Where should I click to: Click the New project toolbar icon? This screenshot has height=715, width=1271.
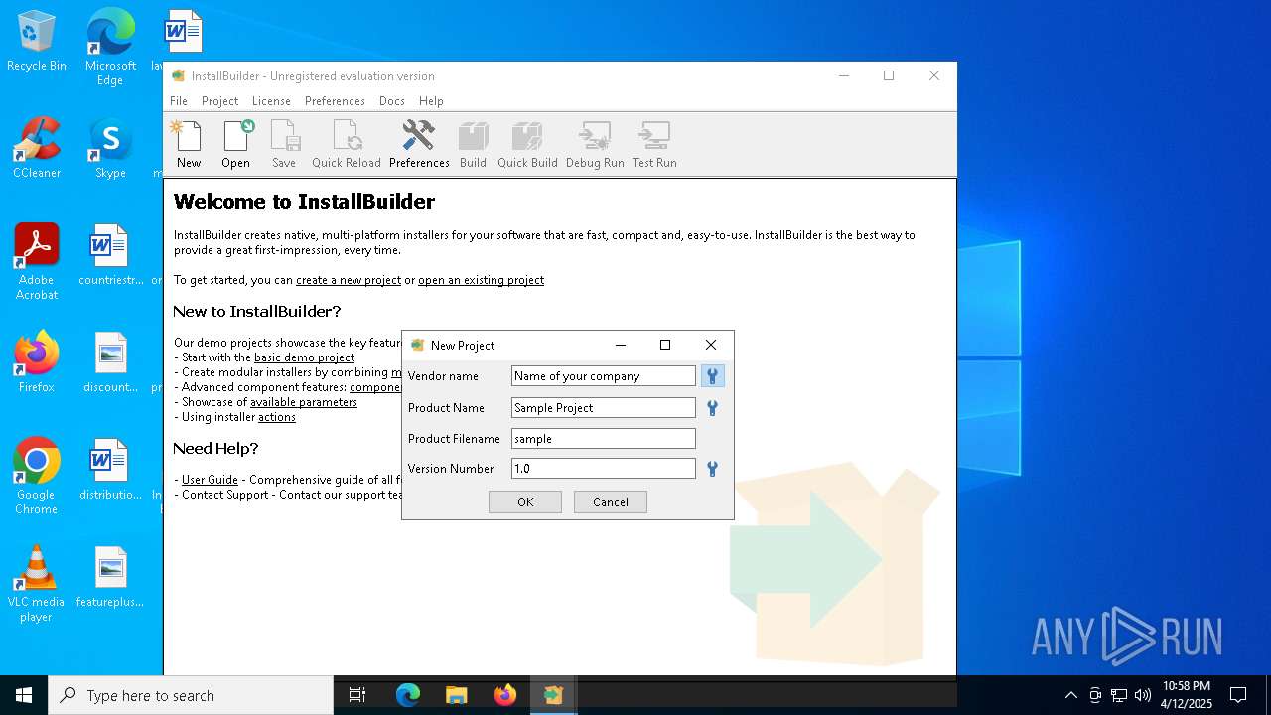click(188, 144)
